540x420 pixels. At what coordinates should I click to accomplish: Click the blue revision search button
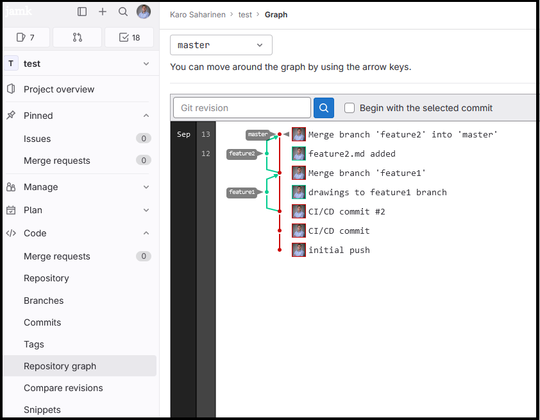(x=324, y=108)
